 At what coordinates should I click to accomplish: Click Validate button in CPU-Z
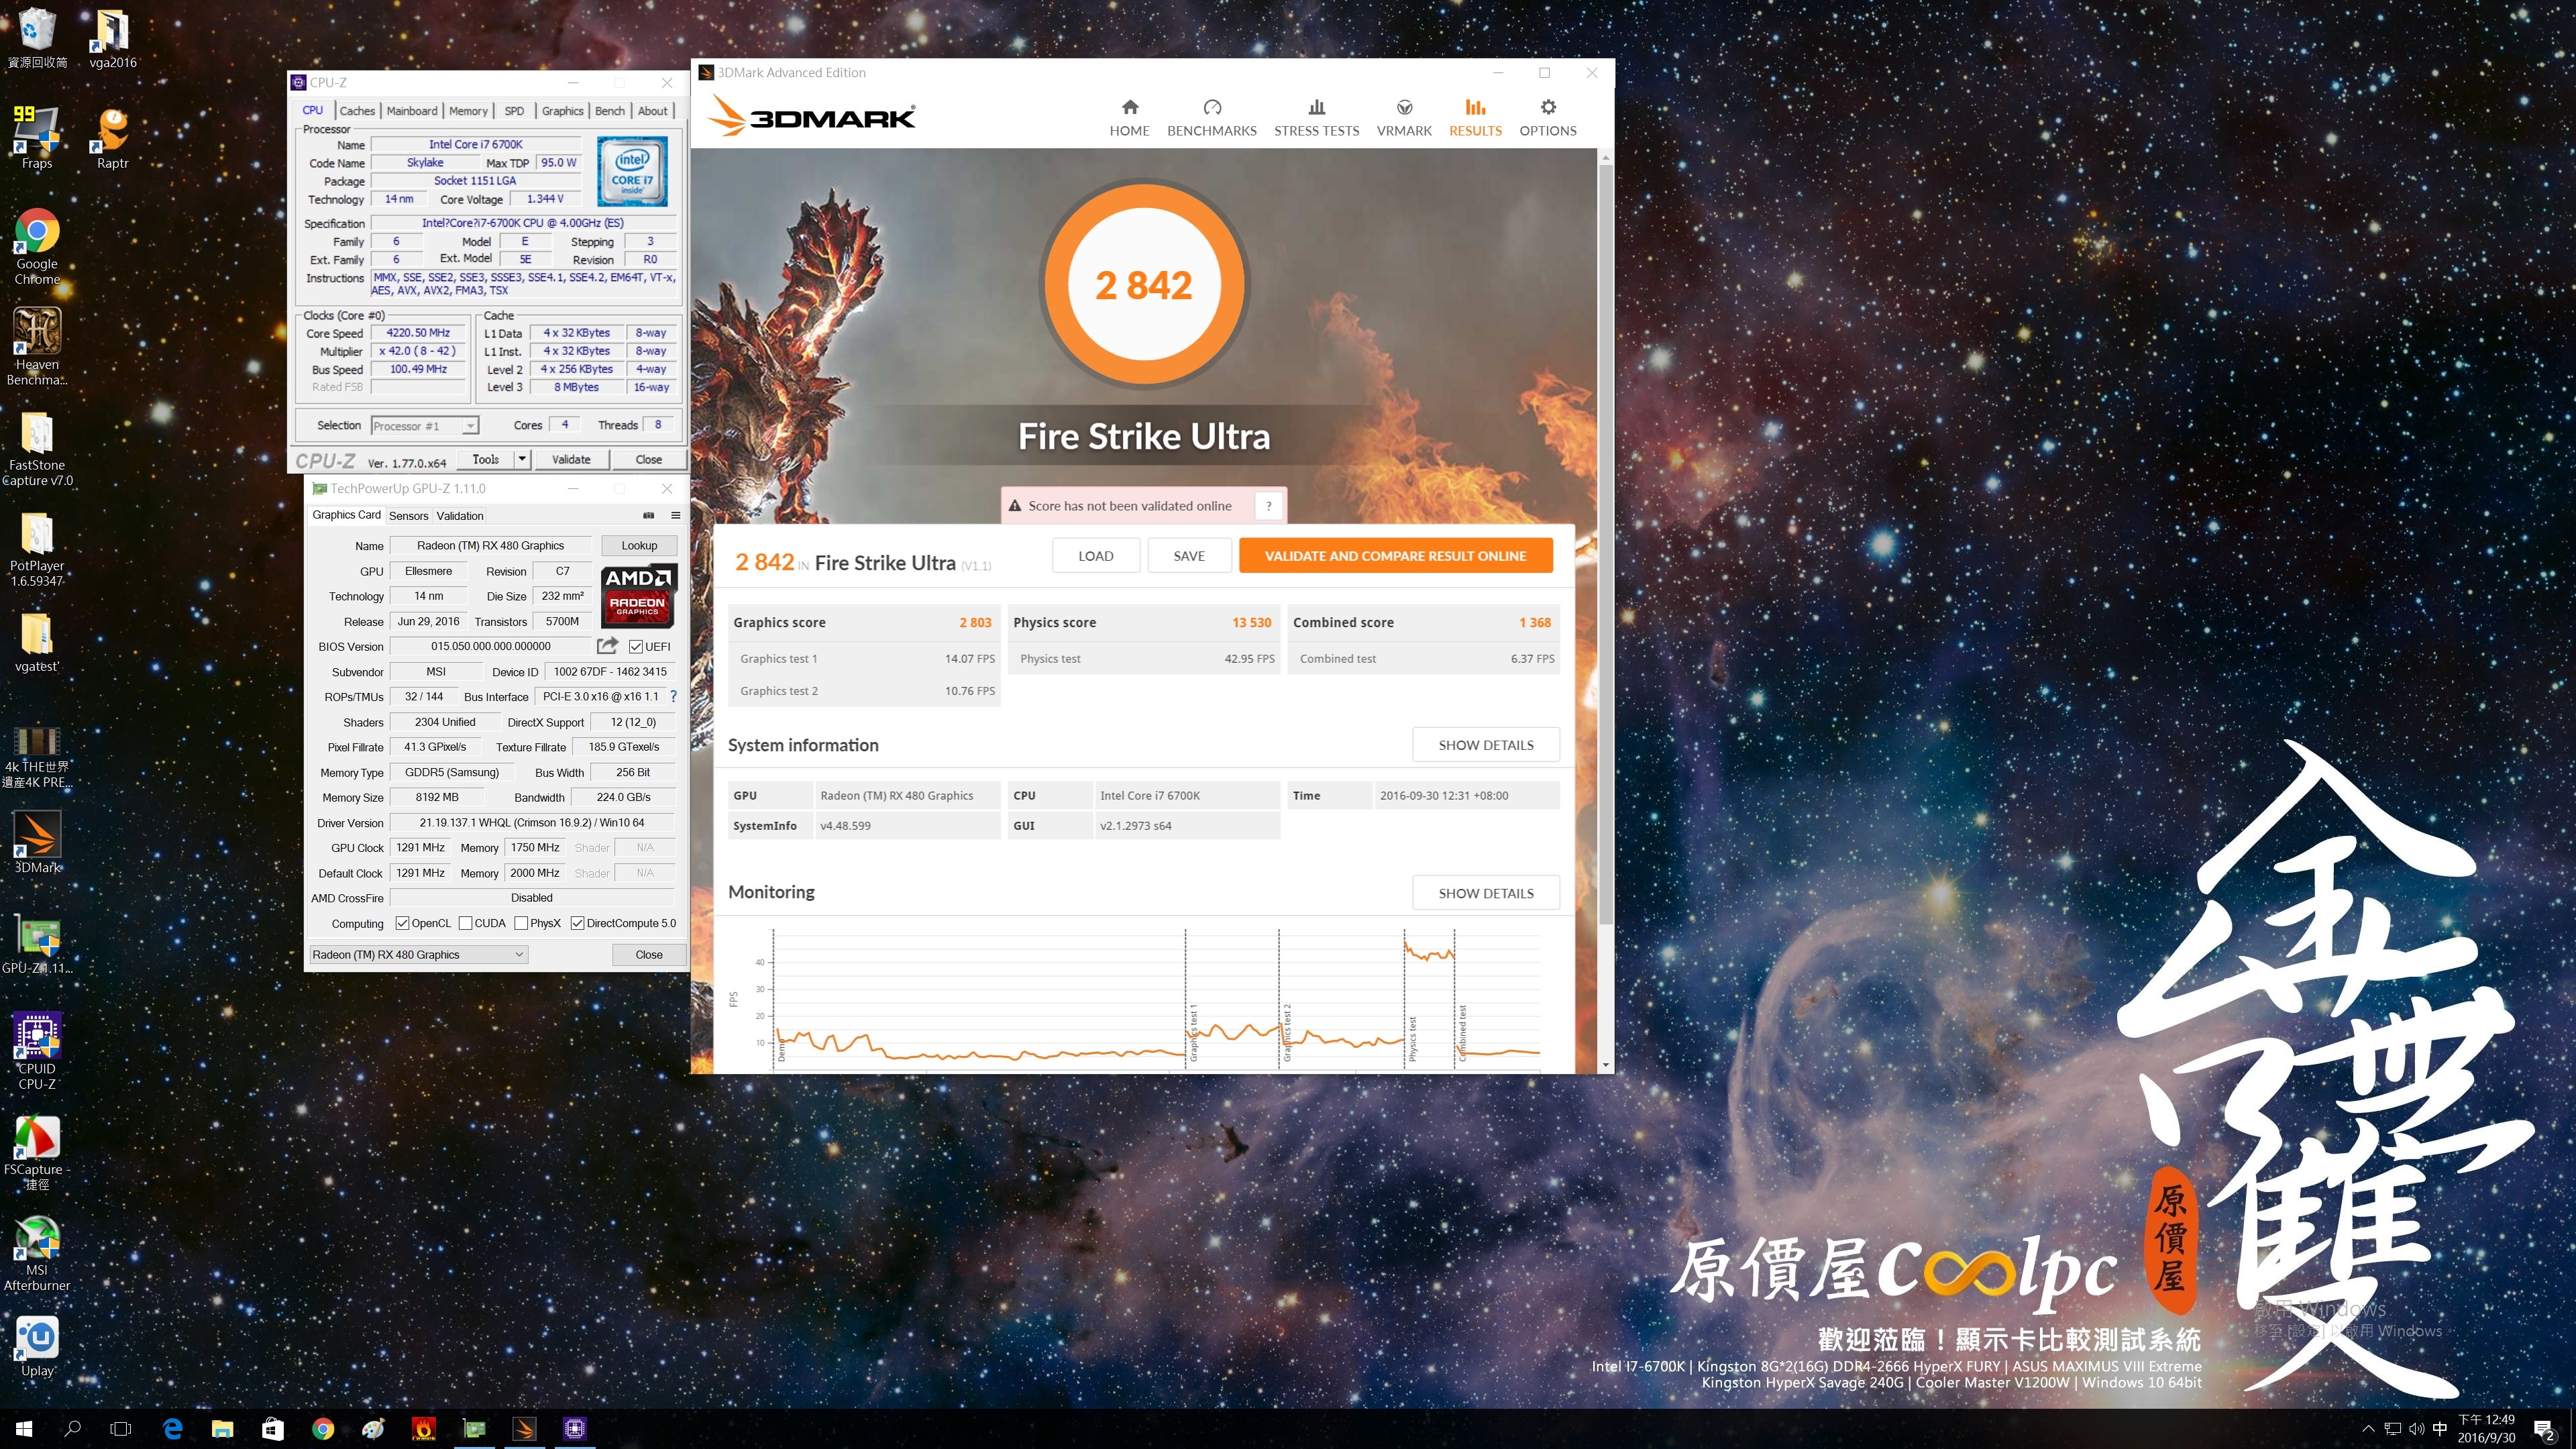[571, 459]
